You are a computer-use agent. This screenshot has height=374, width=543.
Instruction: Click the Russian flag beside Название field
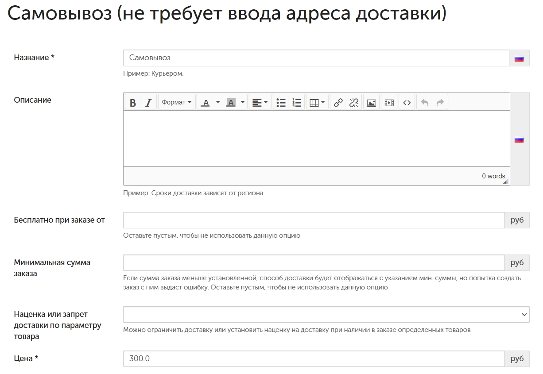tap(519, 58)
